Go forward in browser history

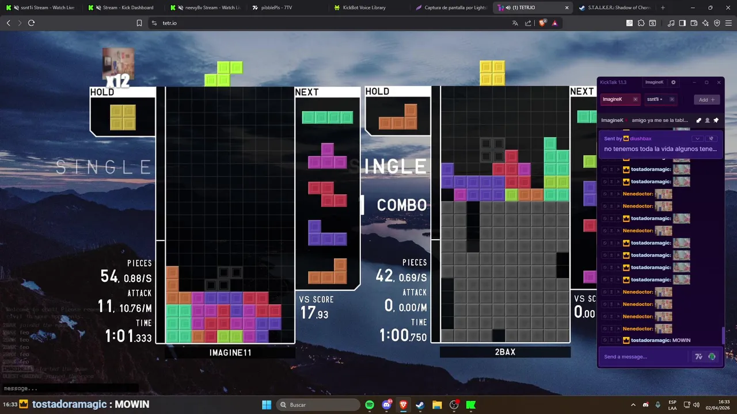pos(20,23)
